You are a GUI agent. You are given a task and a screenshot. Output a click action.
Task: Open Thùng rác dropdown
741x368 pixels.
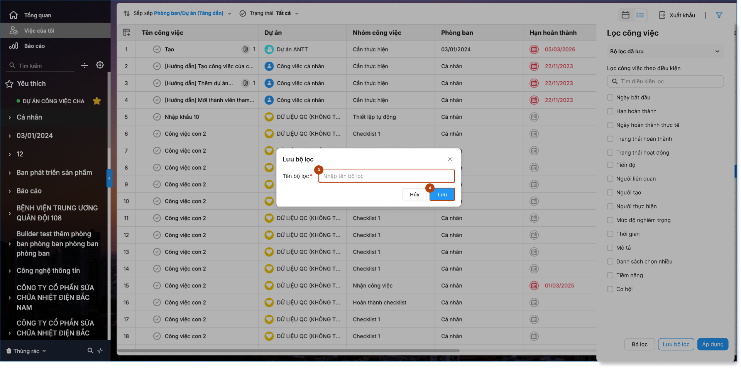point(26,351)
